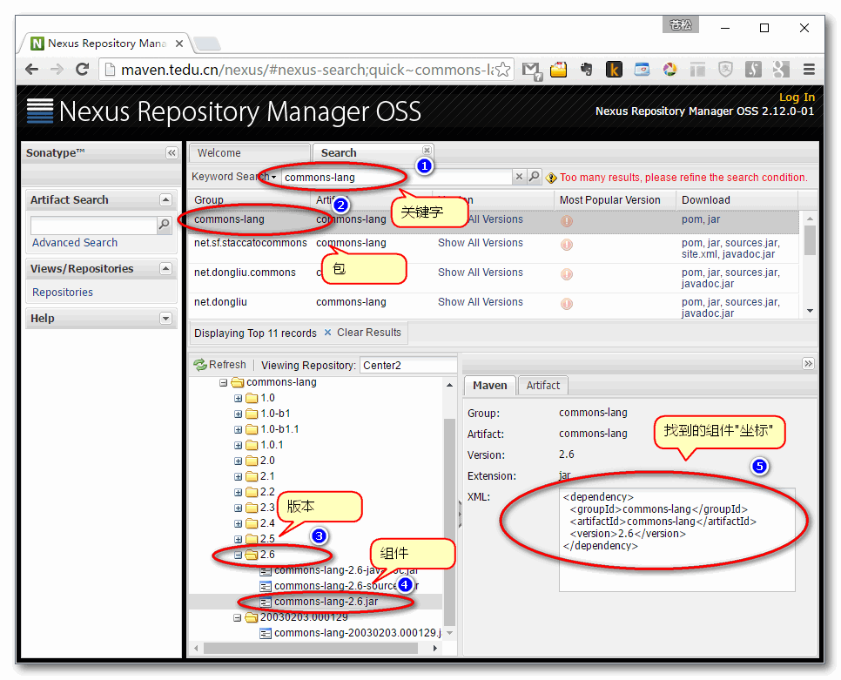
Task: Run keyword search with the magnifier icon
Action: pos(534,177)
